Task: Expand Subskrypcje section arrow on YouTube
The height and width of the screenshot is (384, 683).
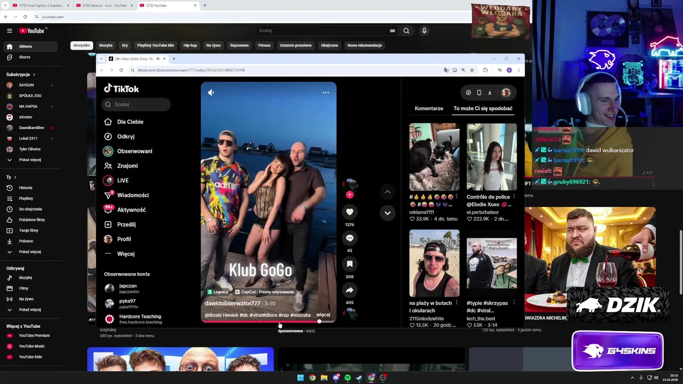Action: pyautogui.click(x=34, y=75)
